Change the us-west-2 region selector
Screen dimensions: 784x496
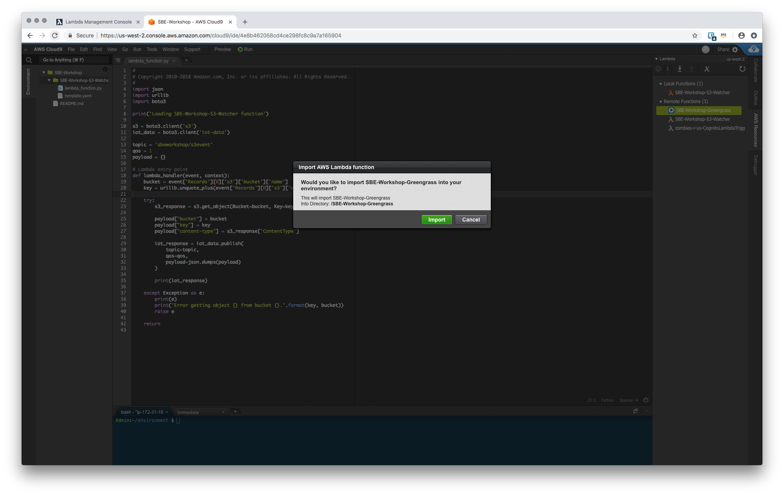pos(735,59)
